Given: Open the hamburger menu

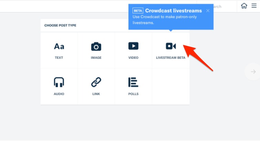Looking at the screenshot, I should (x=254, y=6).
